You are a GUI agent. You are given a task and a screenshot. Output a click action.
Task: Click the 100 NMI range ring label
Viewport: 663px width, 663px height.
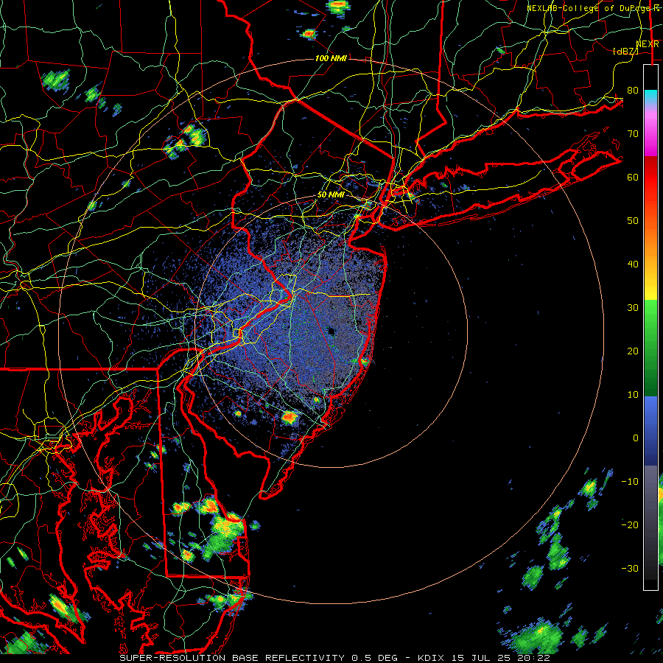pos(331,58)
